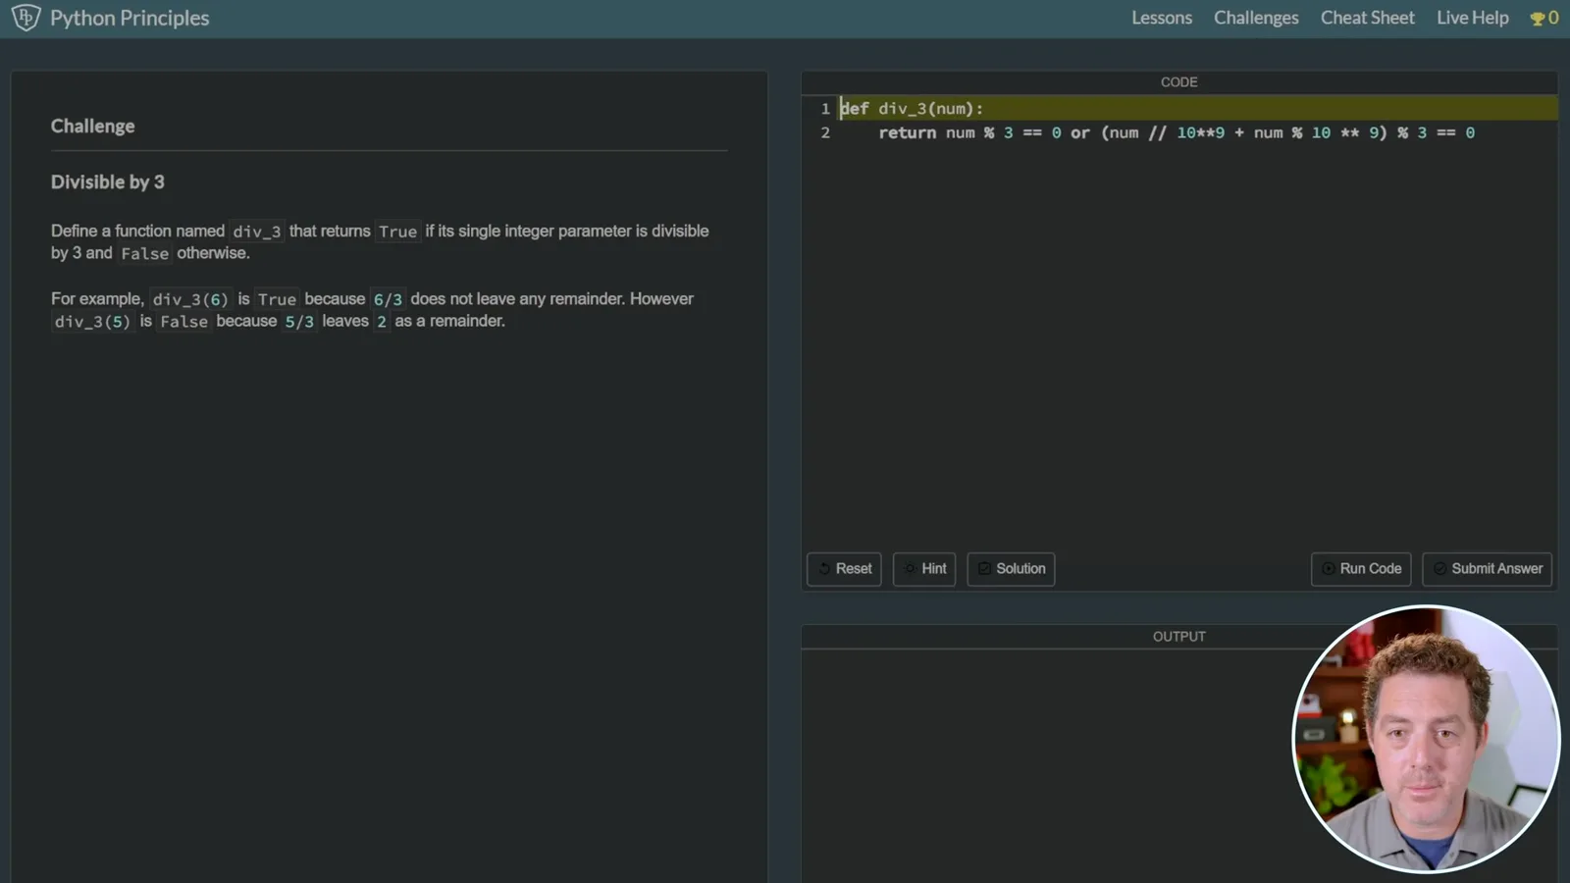Screen dimensions: 1570x883
Task: Open Live Help from the navigation
Action: 1472,18
